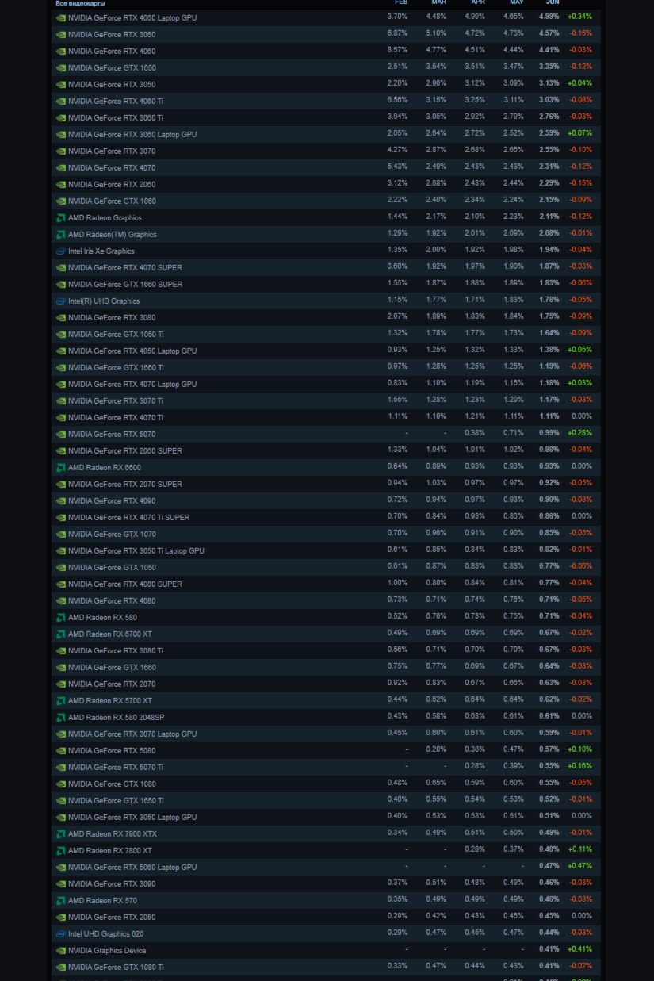This screenshot has width=654, height=981.
Task: Select the "NVIDIA GeForce RTX 4070 SUPER" name
Action: [x=125, y=267]
